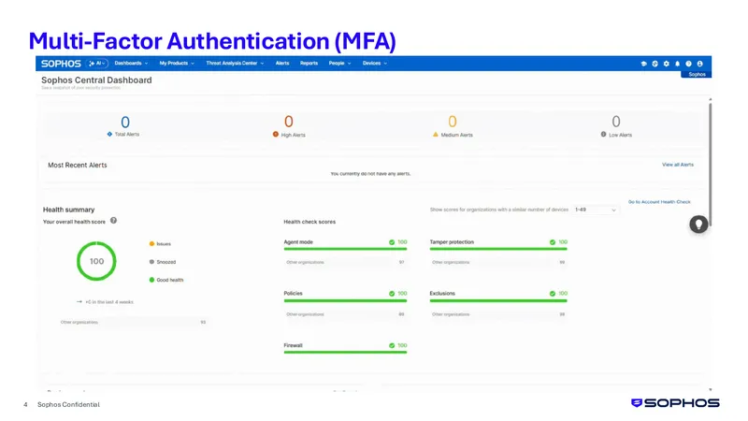Click the High Alerts red circle icon

275,134
